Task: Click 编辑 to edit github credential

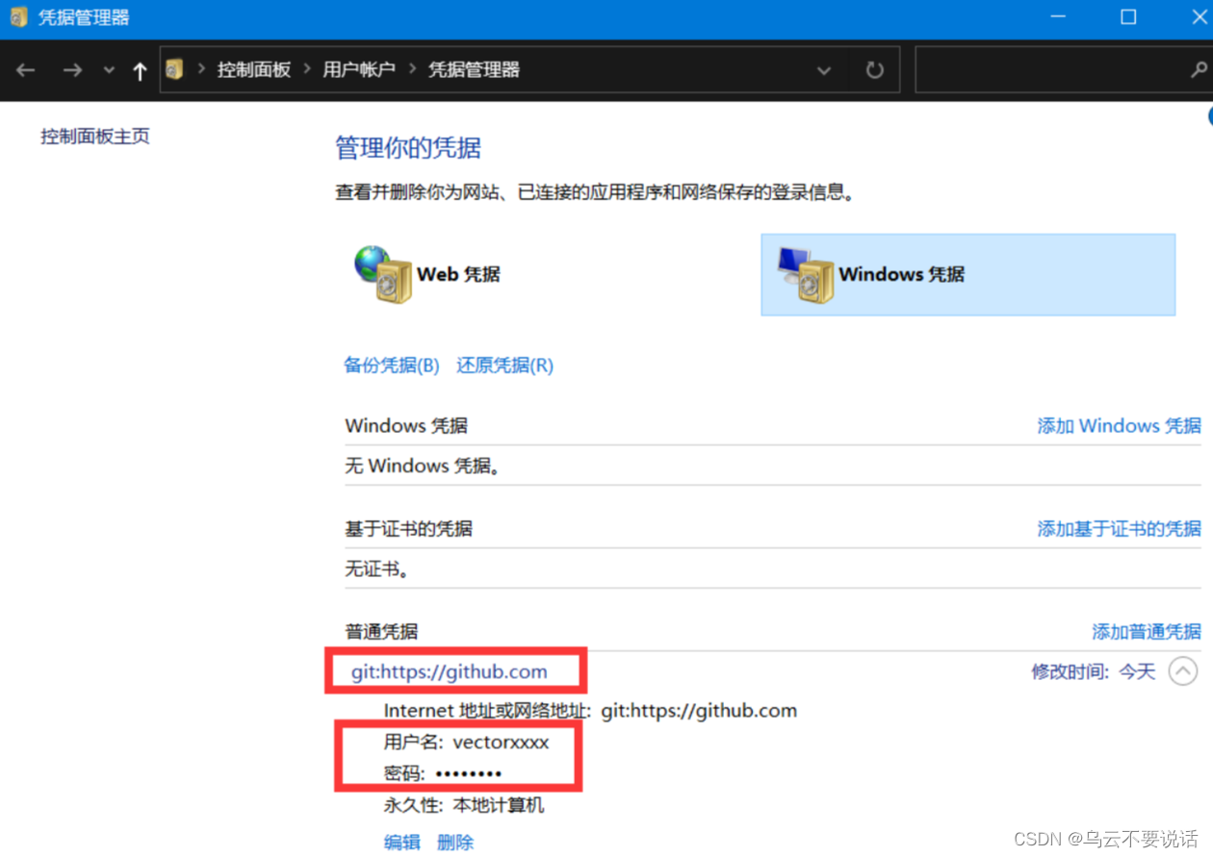Action: point(402,843)
